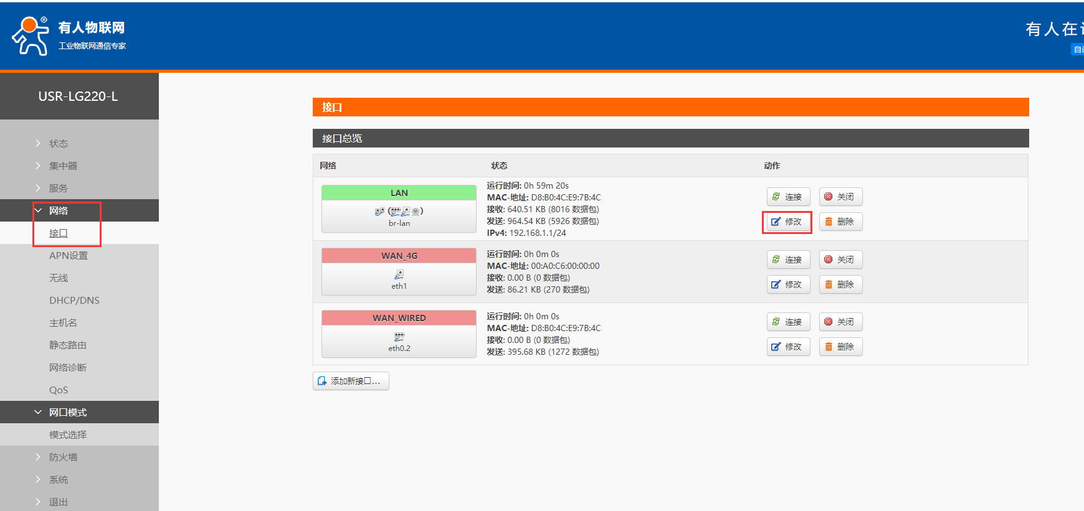Reconnect the WAN_4G interface with 连接
The image size is (1084, 511).
tap(787, 260)
